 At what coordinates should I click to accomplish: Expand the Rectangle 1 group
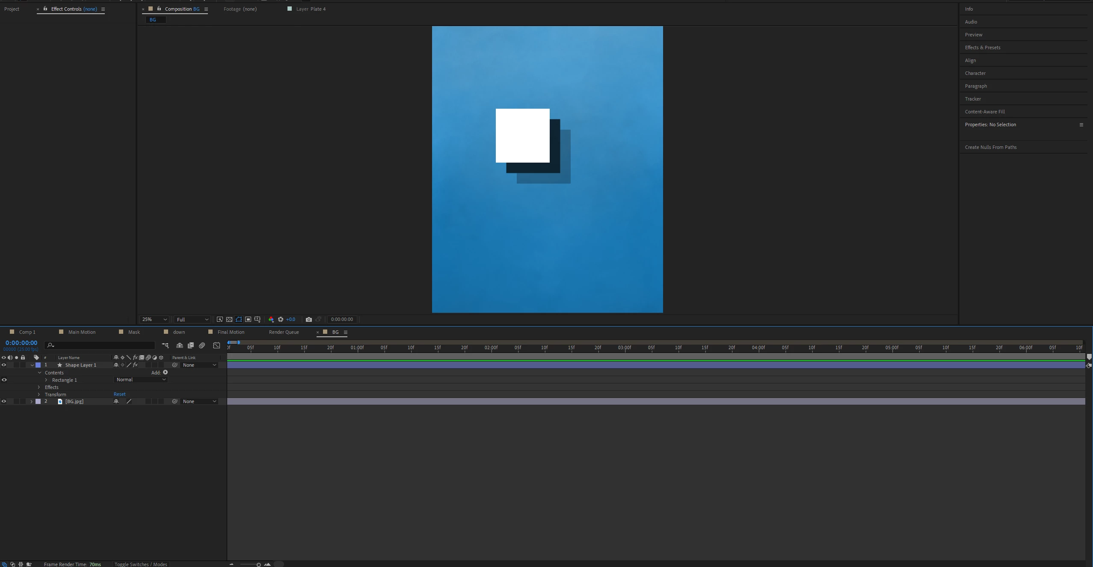(x=46, y=380)
